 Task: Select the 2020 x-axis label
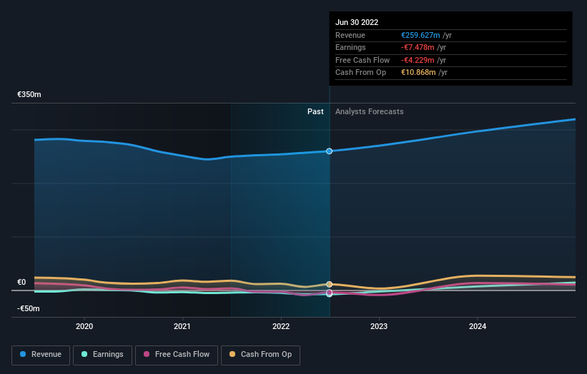tap(84, 326)
